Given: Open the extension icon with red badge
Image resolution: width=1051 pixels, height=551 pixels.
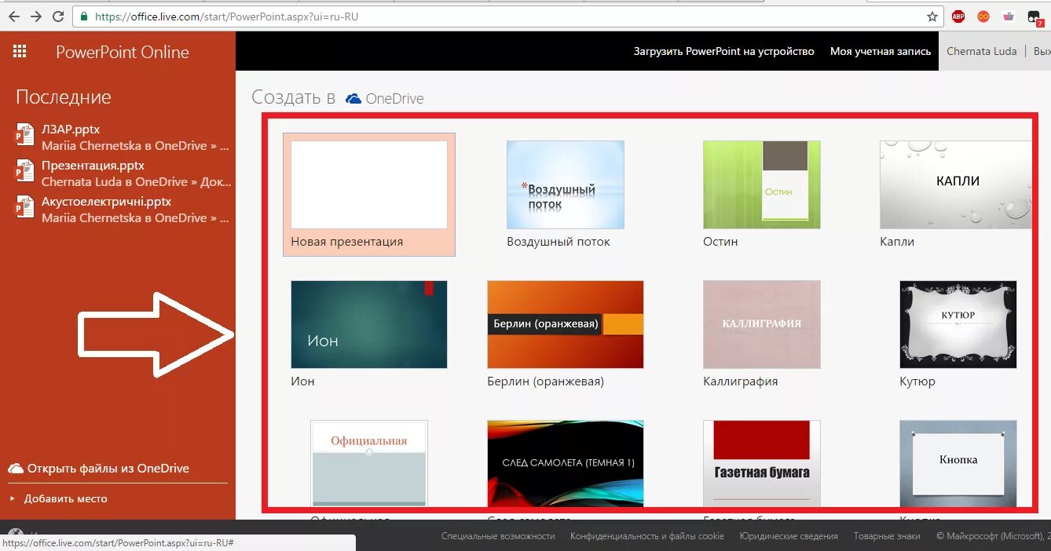Looking at the screenshot, I should [1035, 17].
